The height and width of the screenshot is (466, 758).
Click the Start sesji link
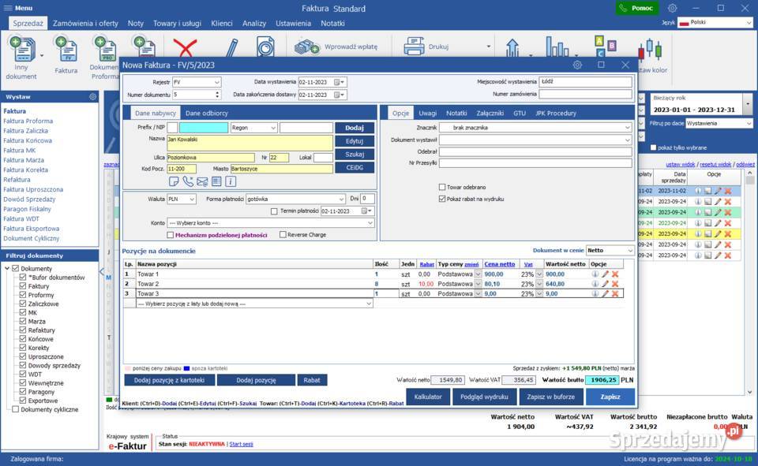click(241, 444)
